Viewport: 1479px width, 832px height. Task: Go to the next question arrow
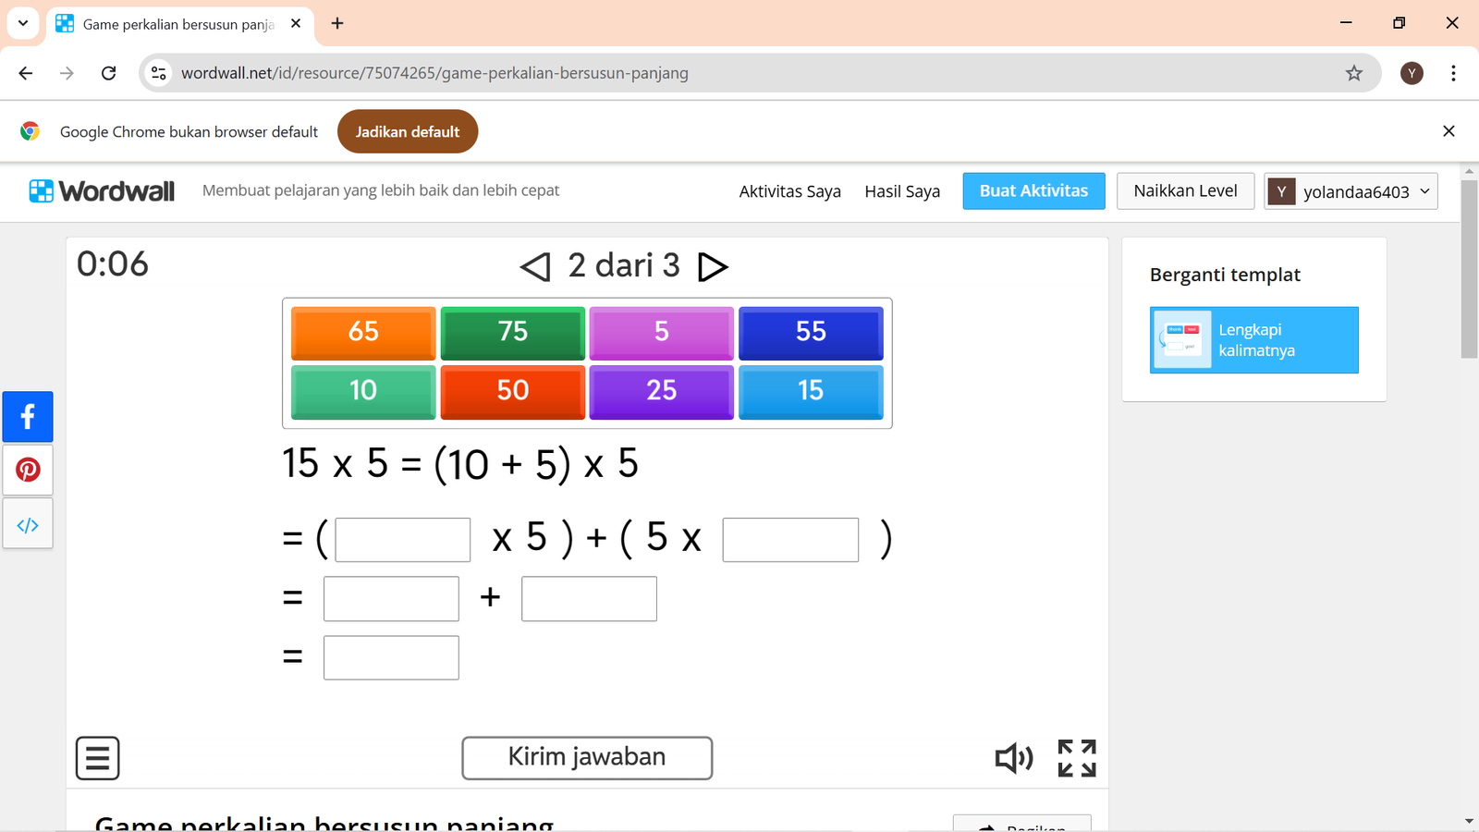pyautogui.click(x=712, y=267)
